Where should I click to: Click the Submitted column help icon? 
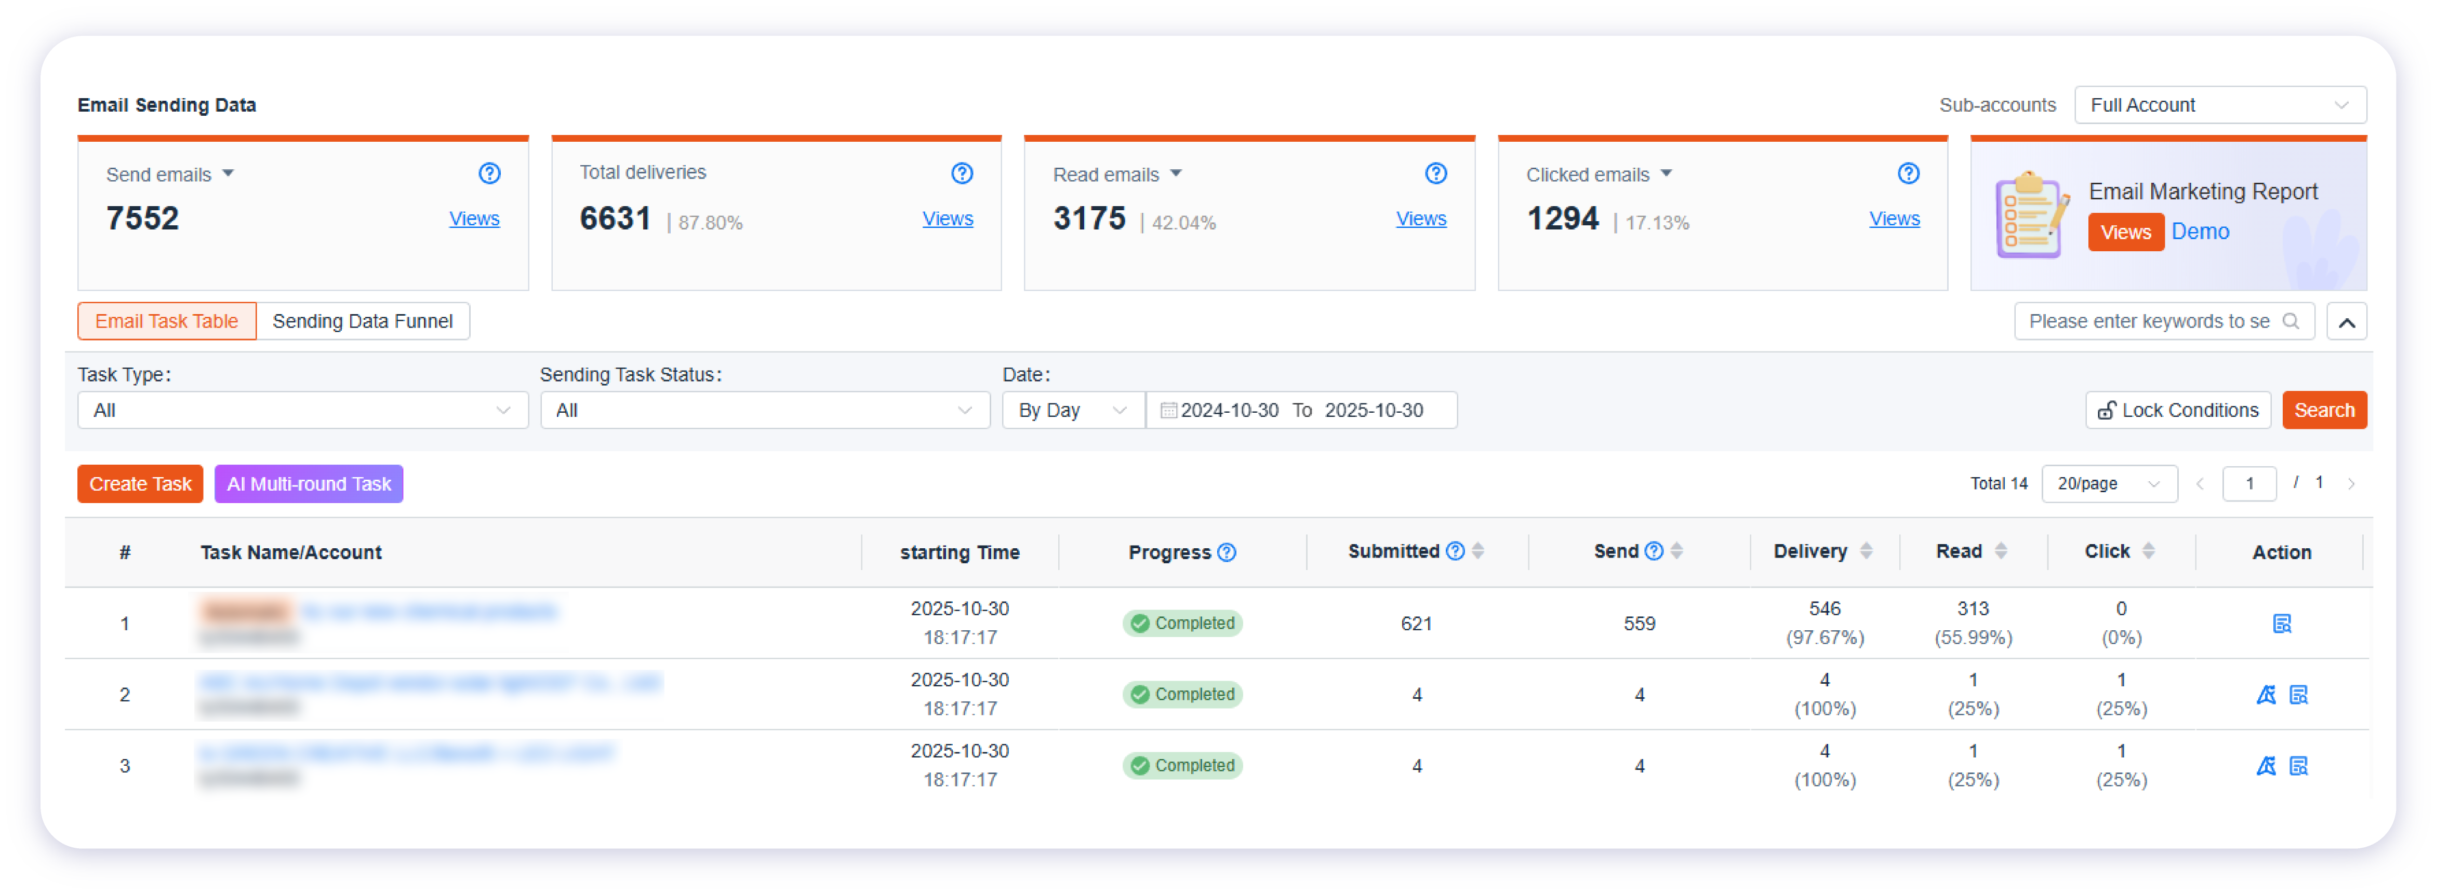pyautogui.click(x=1455, y=551)
